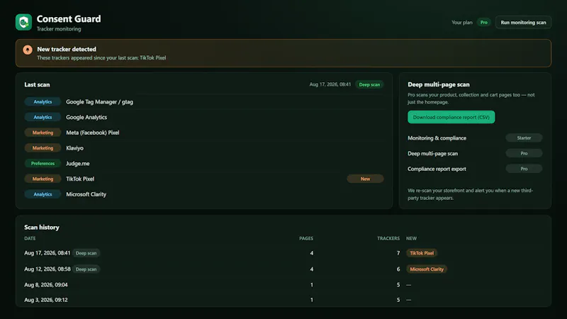Click the New tracker detected banner title
The height and width of the screenshot is (319, 567).
pyautogui.click(x=67, y=49)
